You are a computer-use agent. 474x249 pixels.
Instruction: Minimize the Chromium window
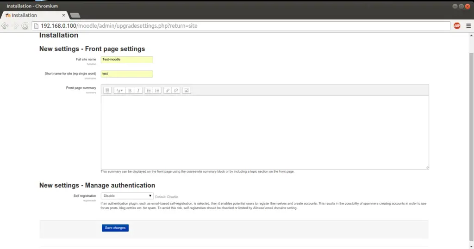coord(455,6)
